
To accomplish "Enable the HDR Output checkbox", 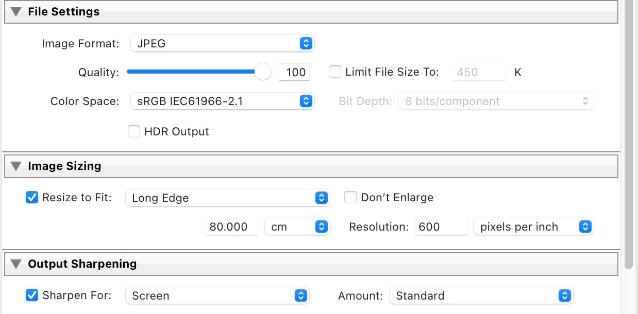I will (x=134, y=132).
